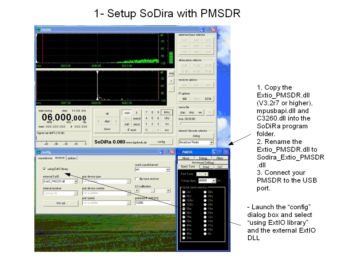Open the used soundchannel dropdown
Image resolution: width=343 pixels, height=258 pixels.
[168, 170]
